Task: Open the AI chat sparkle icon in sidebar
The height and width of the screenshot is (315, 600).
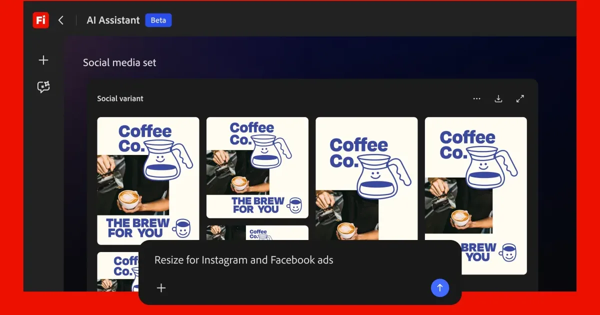Action: point(43,87)
